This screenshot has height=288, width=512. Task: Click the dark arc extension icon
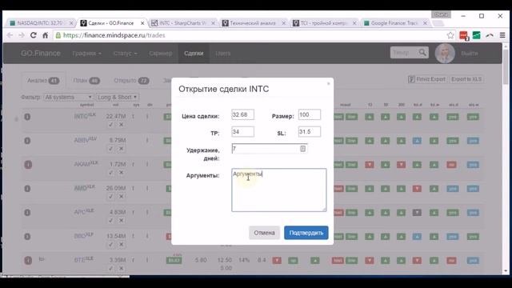pyautogui.click(x=490, y=35)
